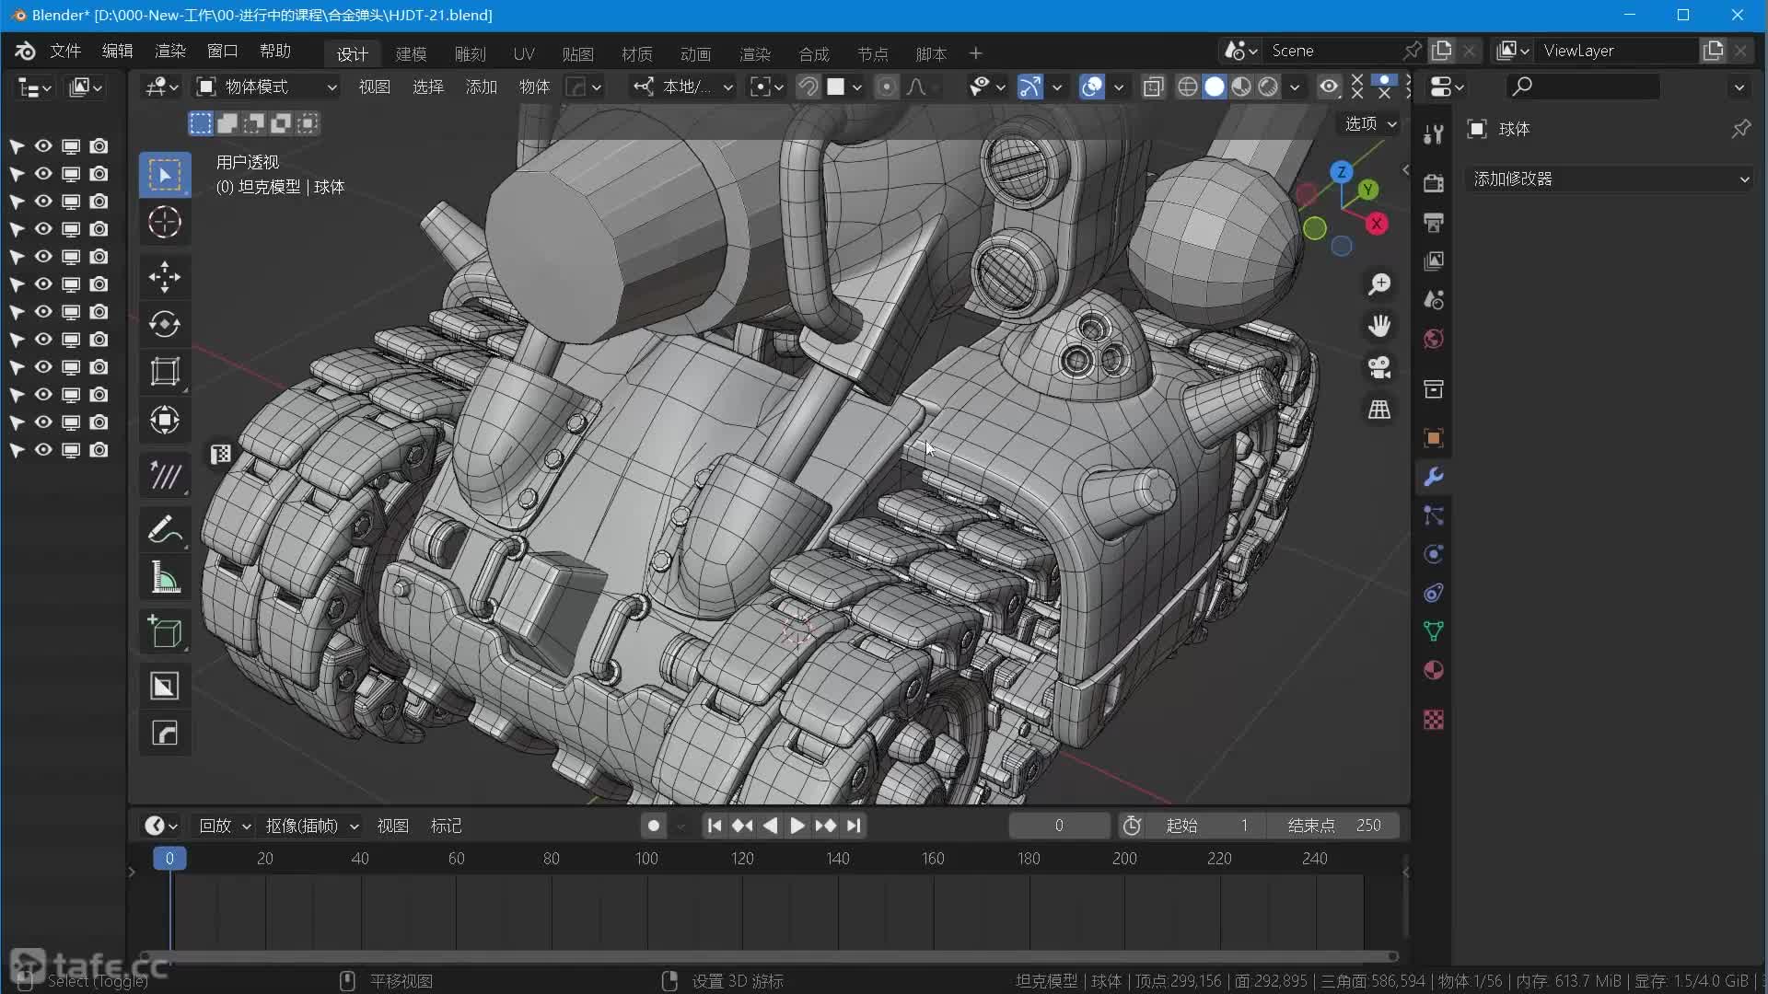Toggle X-ray display in viewport header
The width and height of the screenshot is (1768, 994).
1153,87
